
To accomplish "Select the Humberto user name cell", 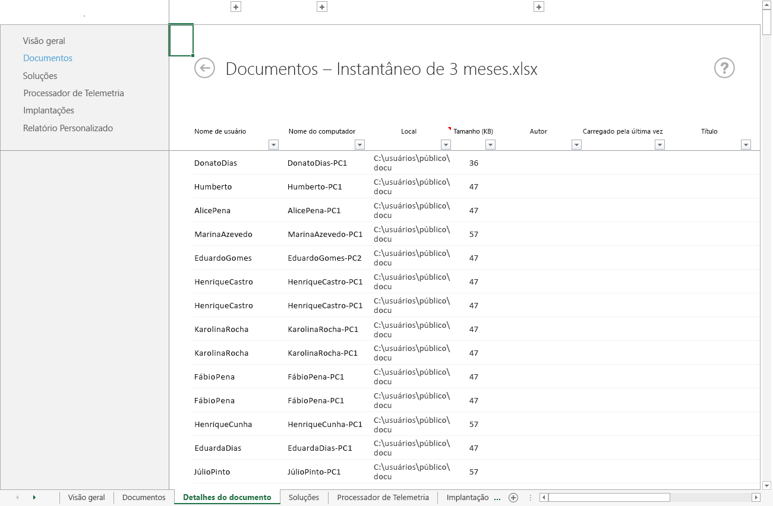I will point(213,186).
